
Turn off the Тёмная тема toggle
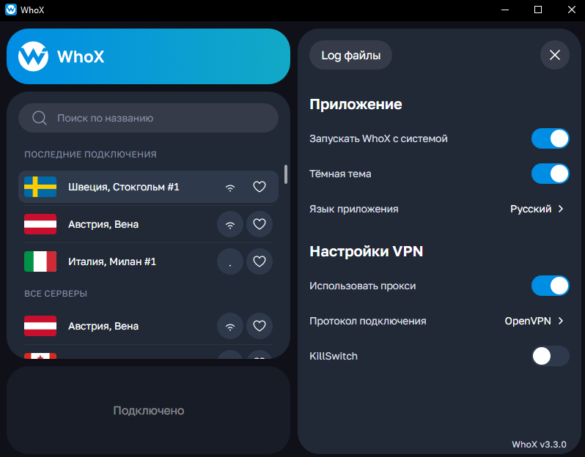(x=551, y=174)
